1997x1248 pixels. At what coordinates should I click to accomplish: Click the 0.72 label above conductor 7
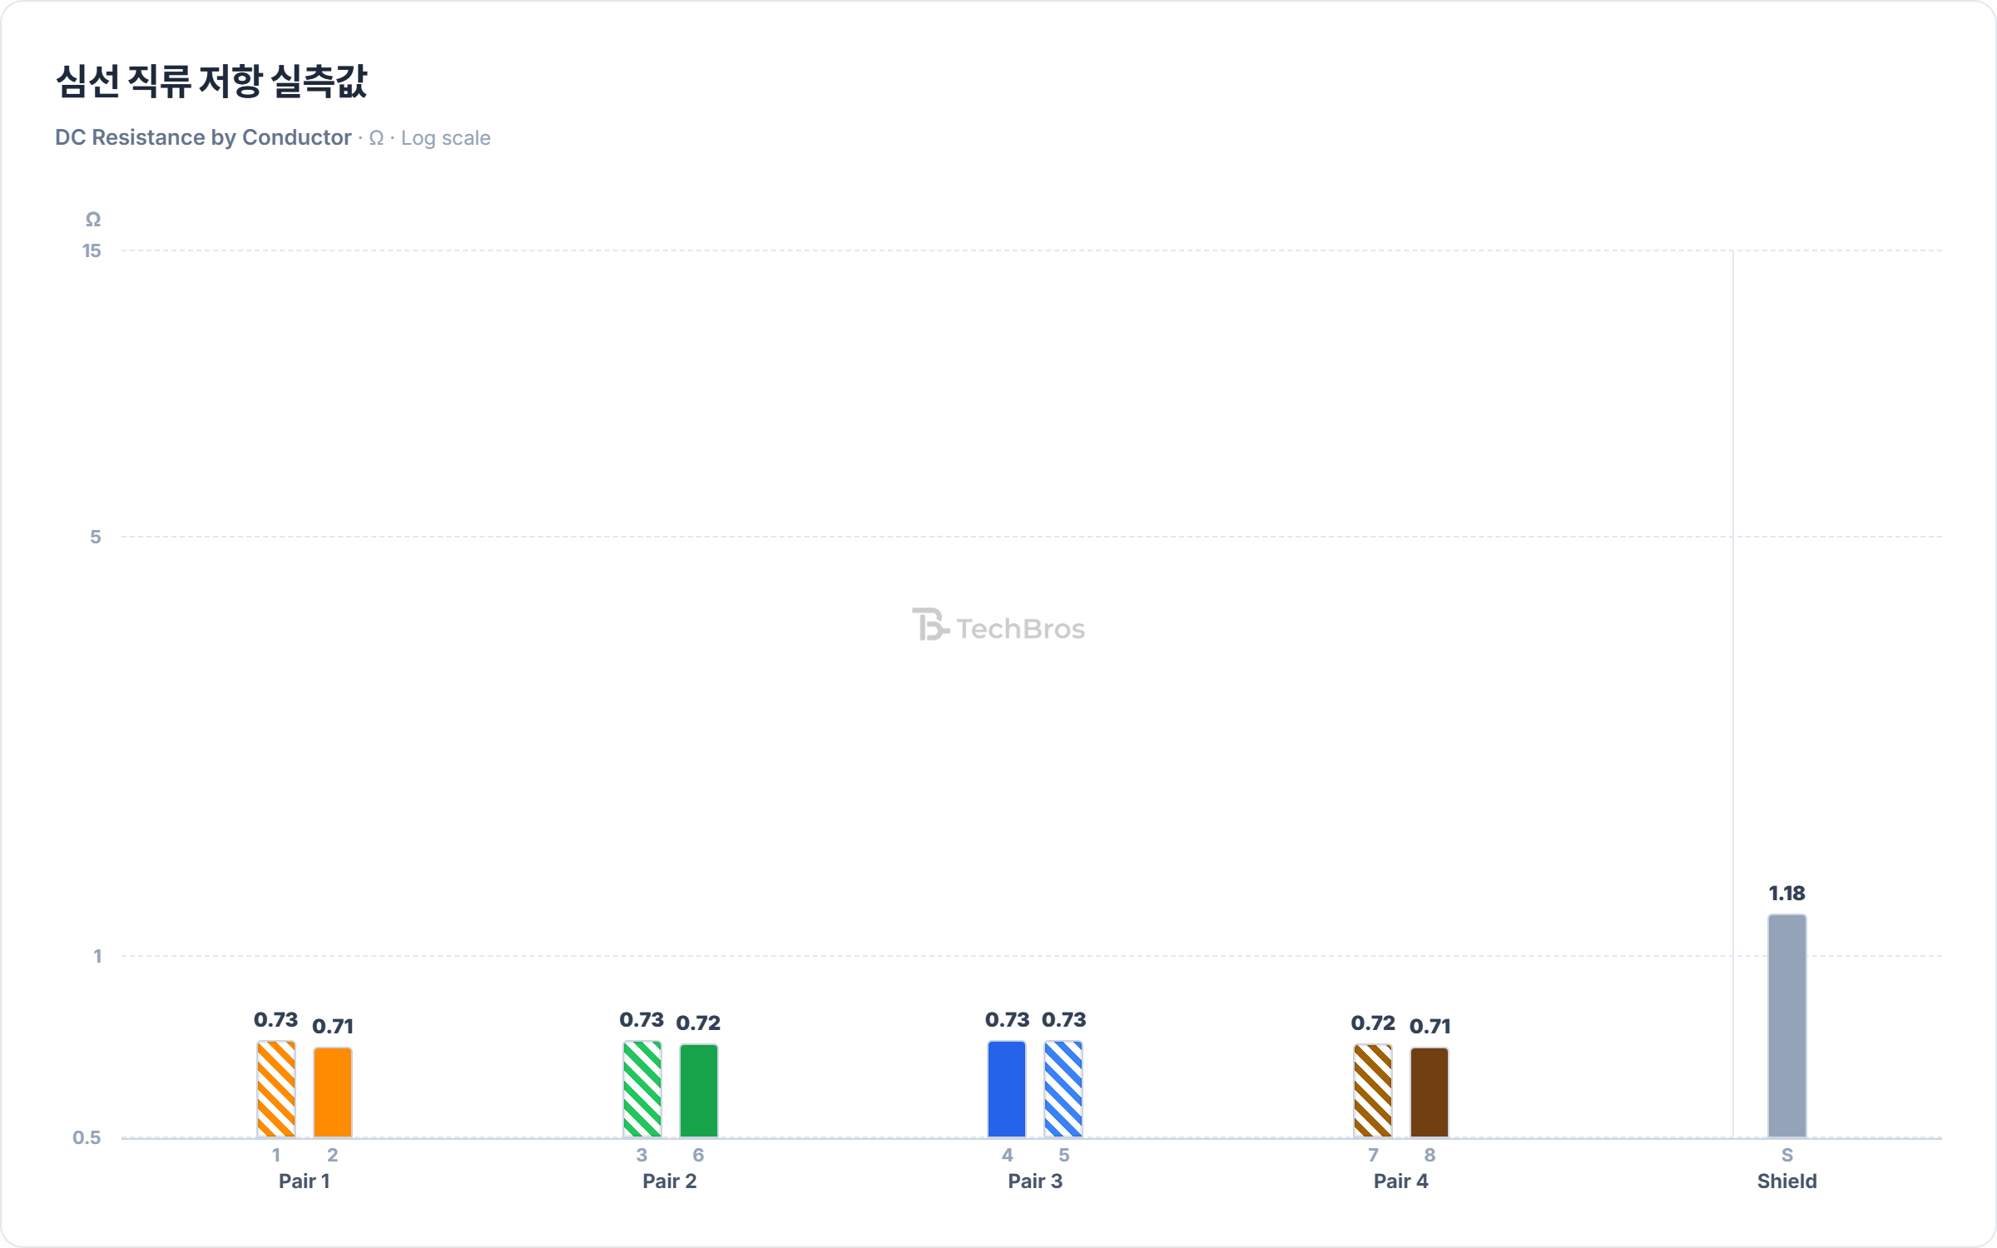pos(1373,1023)
